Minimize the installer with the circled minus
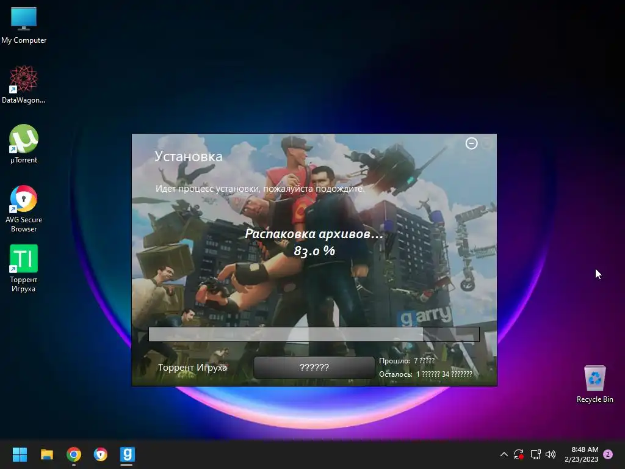The width and height of the screenshot is (625, 469). pos(471,144)
